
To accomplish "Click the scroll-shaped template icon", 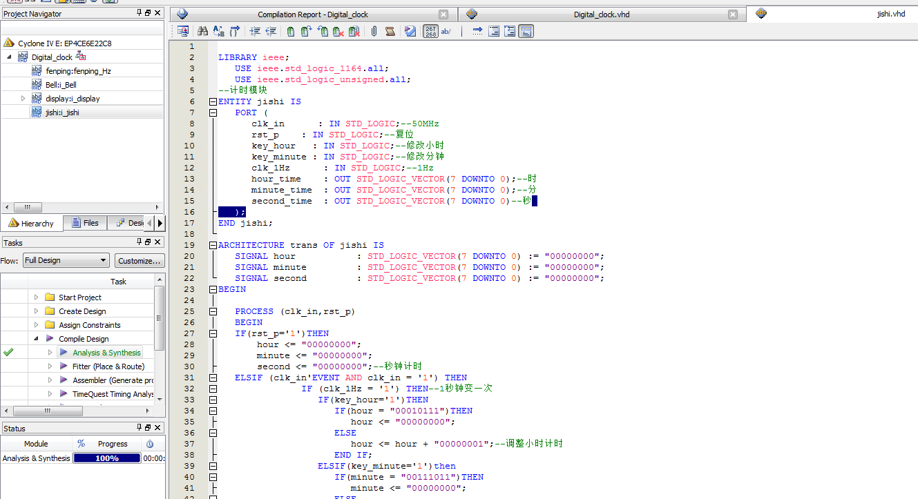I will click(x=390, y=31).
